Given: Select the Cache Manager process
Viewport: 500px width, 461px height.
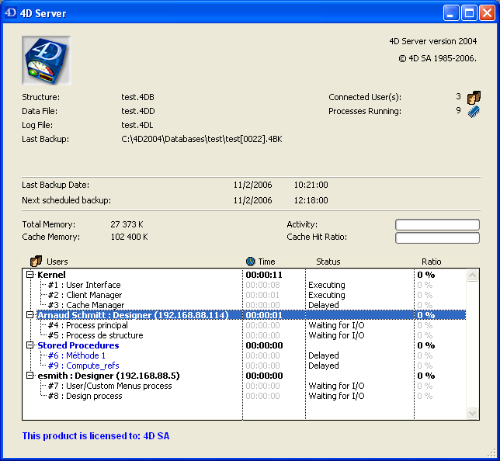Looking at the screenshot, I should coord(94,305).
